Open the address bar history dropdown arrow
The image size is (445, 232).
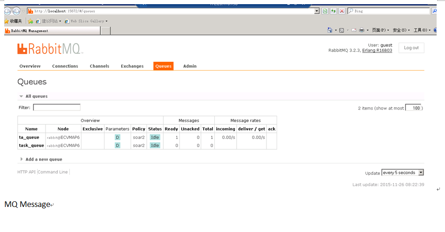tap(317, 11)
